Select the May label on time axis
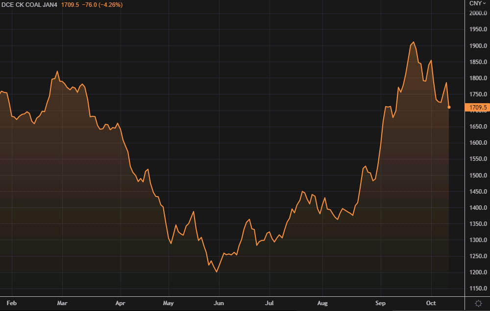Image resolution: width=490 pixels, height=311 pixels. (x=168, y=303)
